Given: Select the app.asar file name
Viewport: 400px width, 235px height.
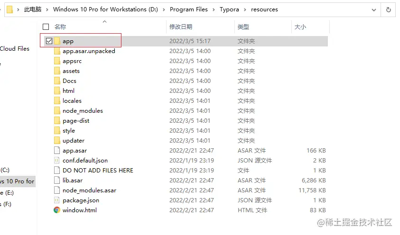Looking at the screenshot, I should (74, 151).
